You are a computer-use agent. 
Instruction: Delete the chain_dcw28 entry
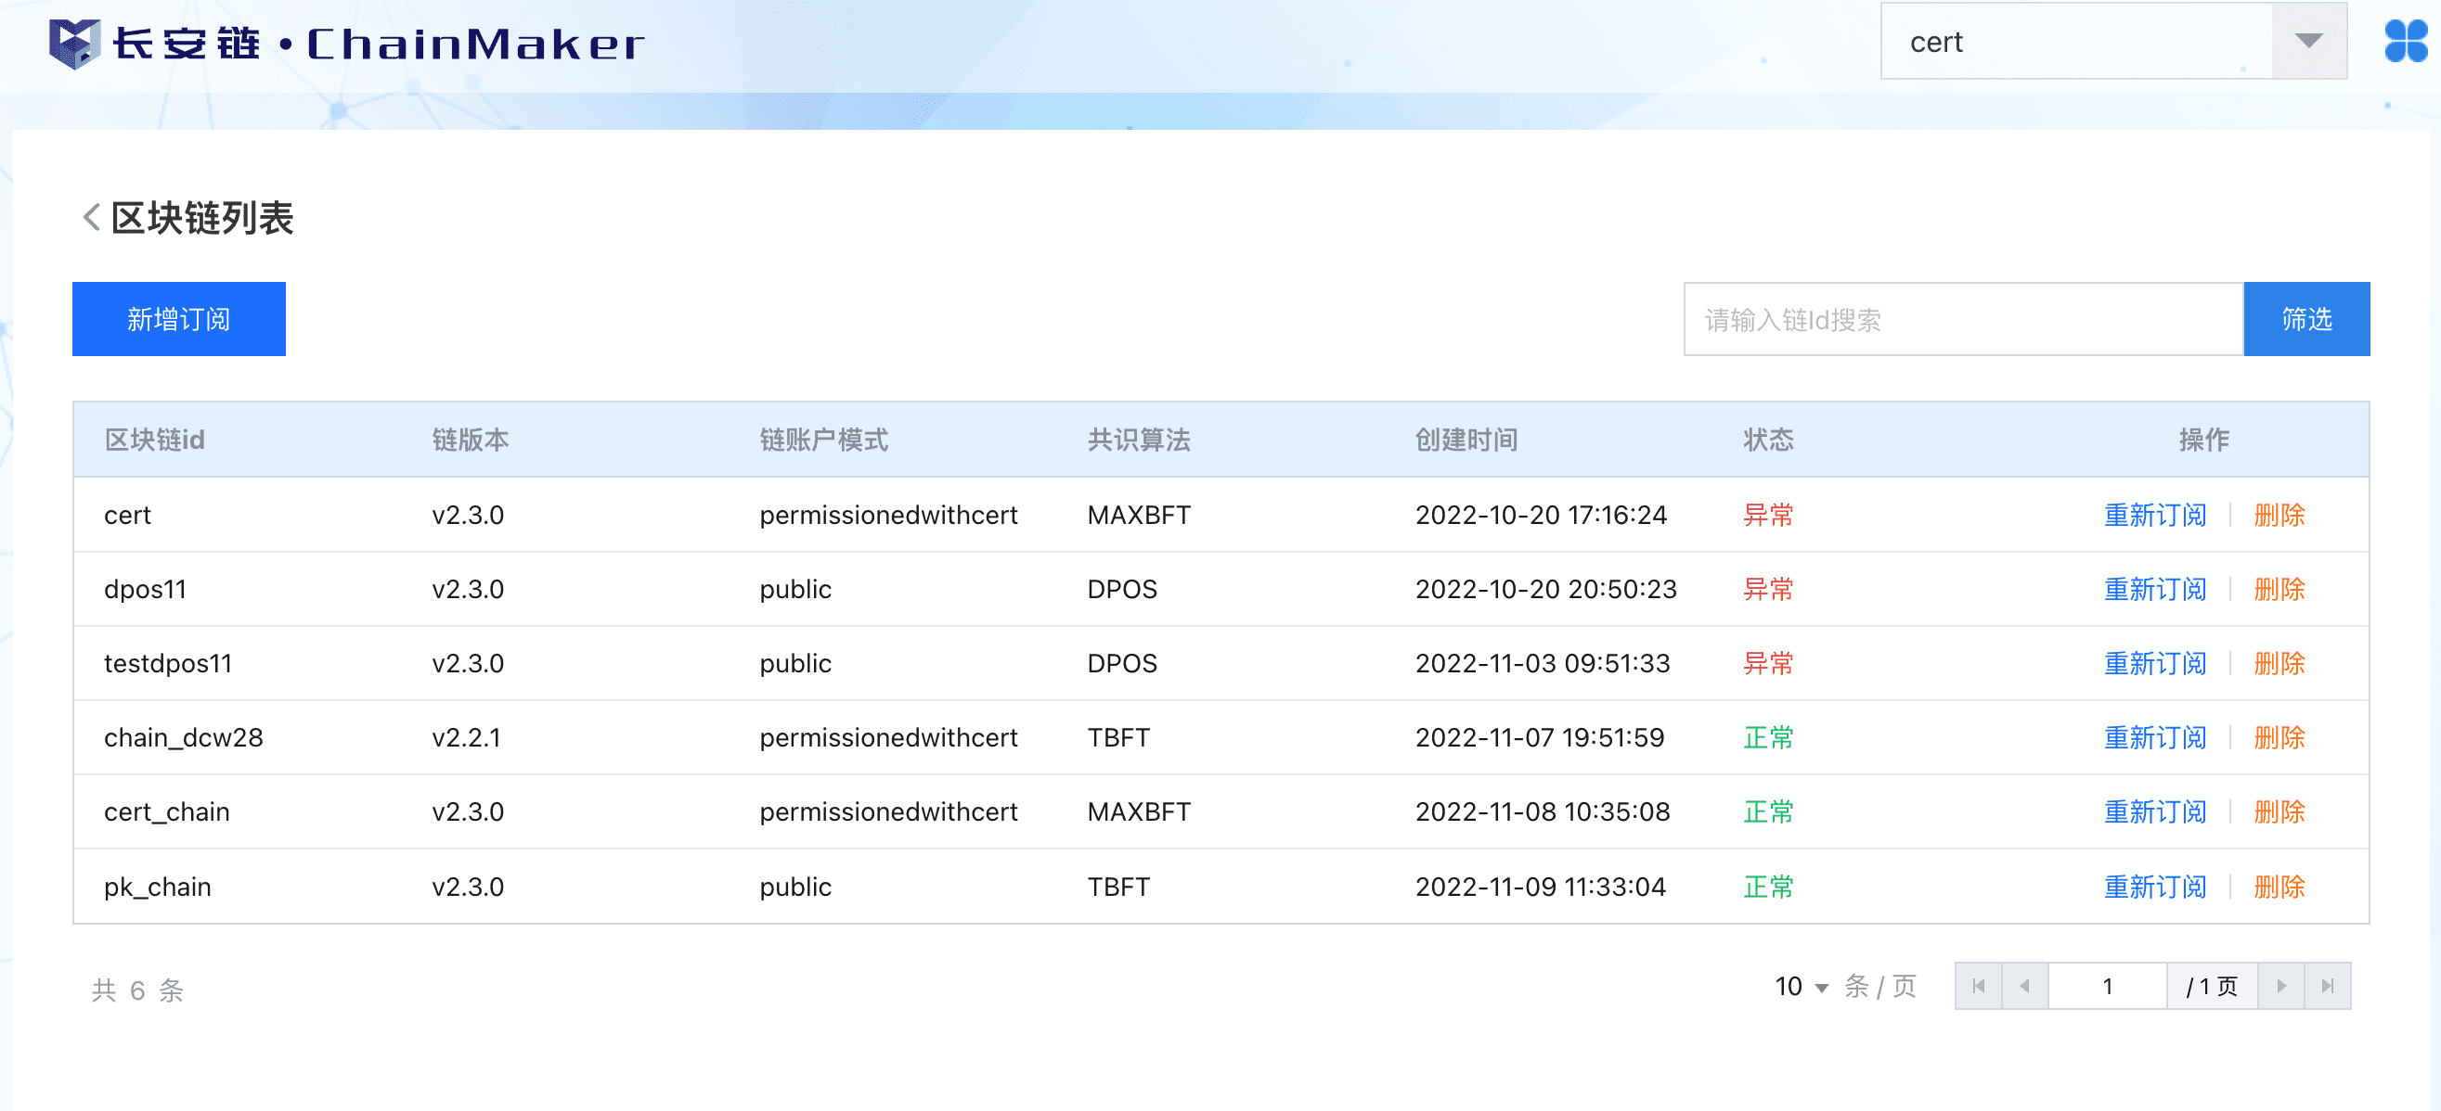(x=2279, y=738)
